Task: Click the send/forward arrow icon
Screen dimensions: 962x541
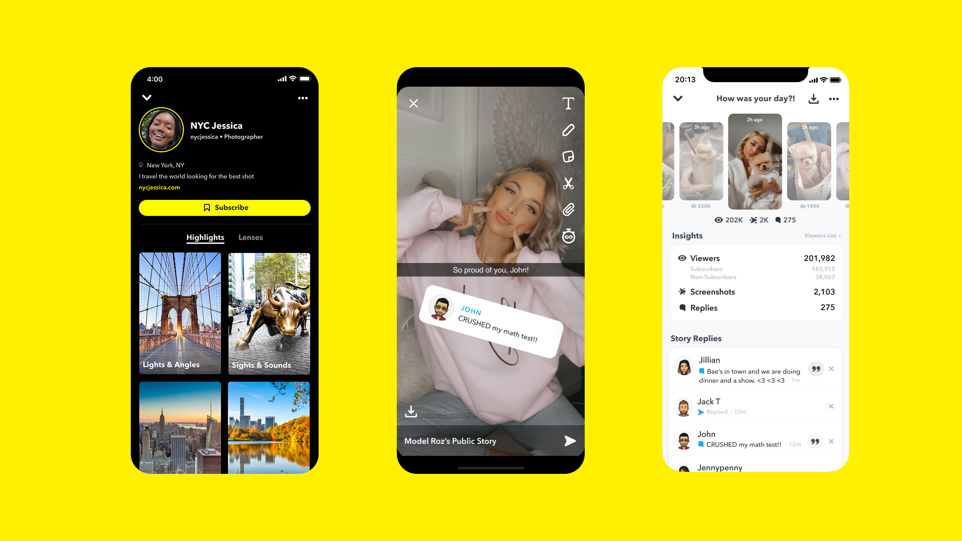Action: click(x=569, y=441)
